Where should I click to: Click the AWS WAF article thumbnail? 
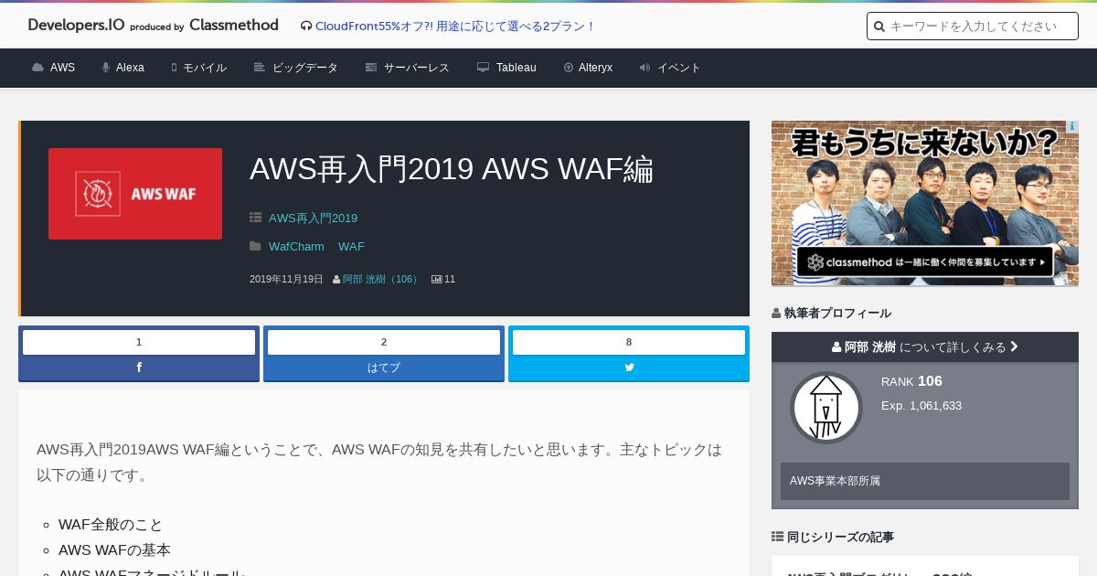point(135,194)
